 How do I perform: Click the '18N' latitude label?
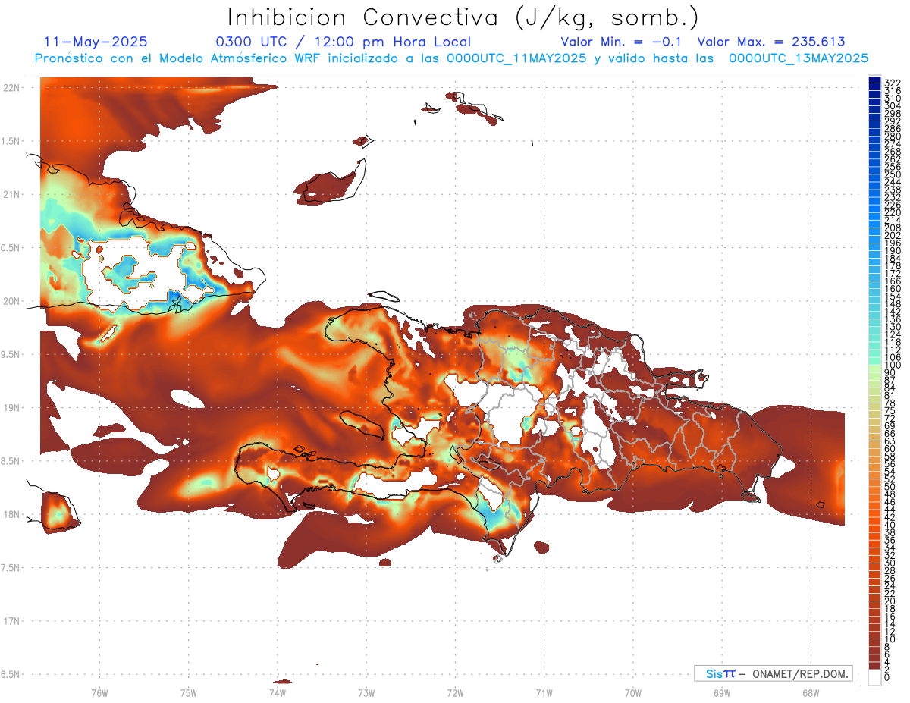[x=11, y=514]
